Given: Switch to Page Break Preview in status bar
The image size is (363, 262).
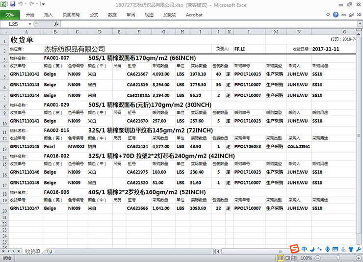Looking at the screenshot, I should point(294,258).
